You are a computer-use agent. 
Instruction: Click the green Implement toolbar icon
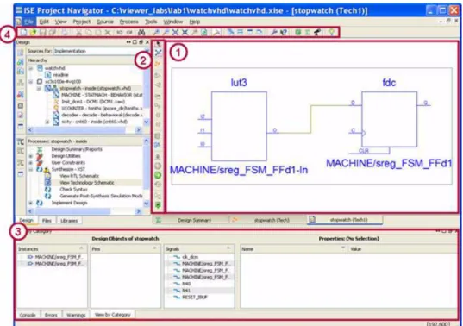[x=298, y=32]
